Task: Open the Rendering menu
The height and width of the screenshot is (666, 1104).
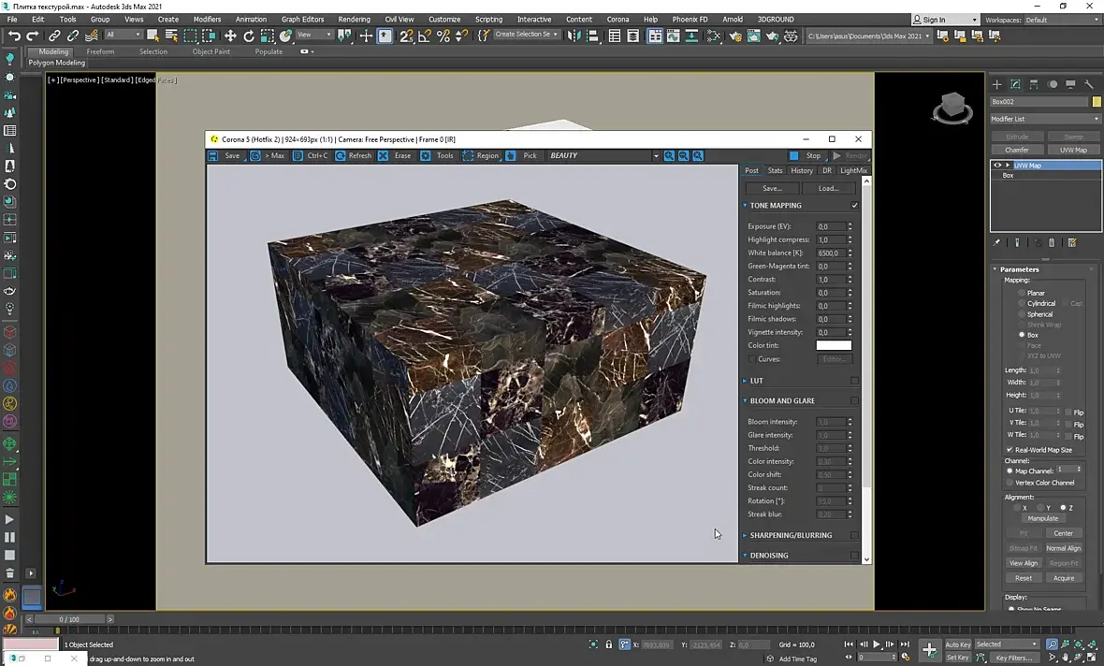Action: pos(354,19)
